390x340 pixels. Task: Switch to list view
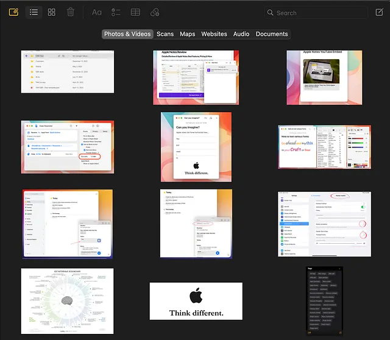[34, 12]
